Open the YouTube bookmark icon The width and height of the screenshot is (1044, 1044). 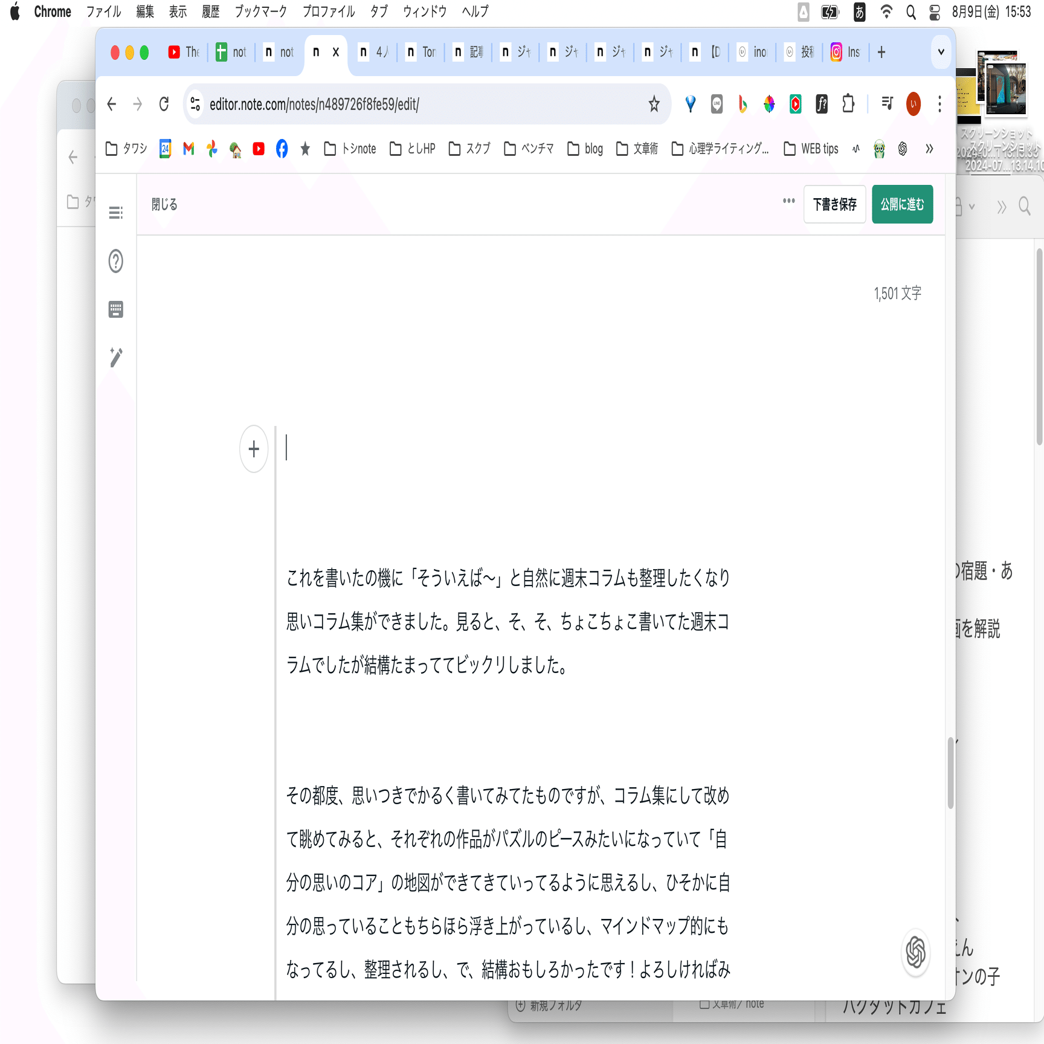click(x=259, y=149)
